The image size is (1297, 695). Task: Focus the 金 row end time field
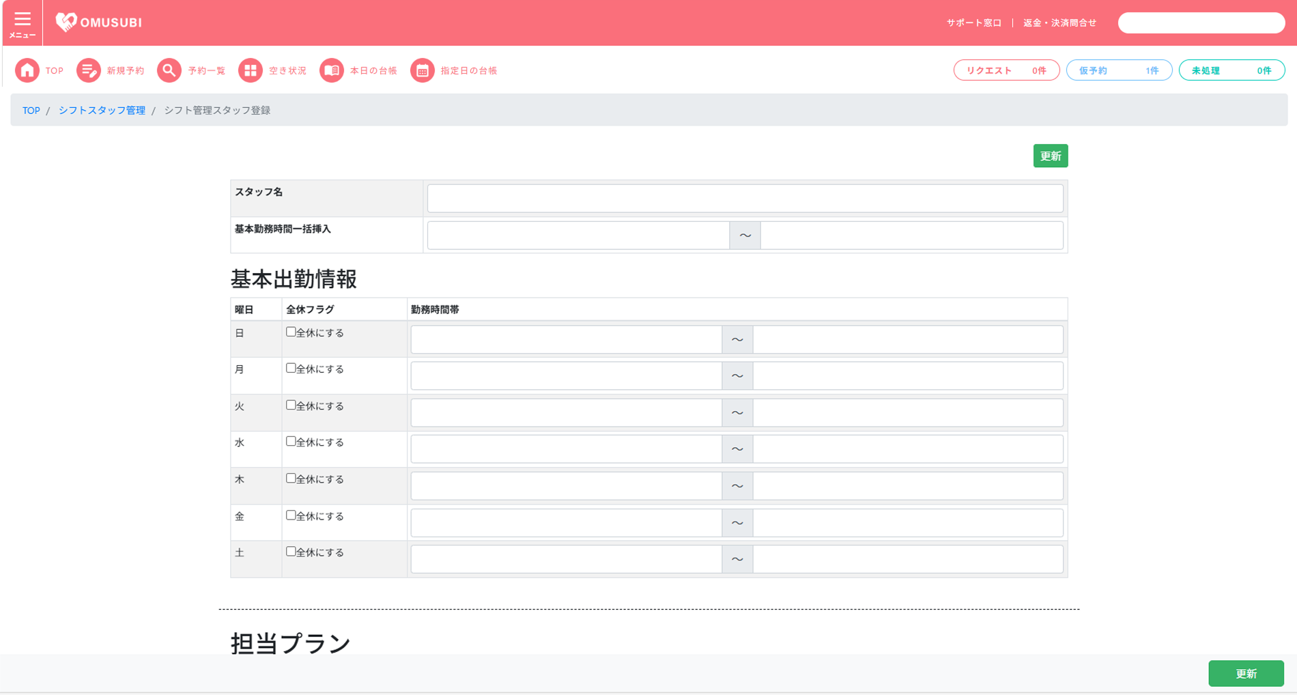(908, 522)
